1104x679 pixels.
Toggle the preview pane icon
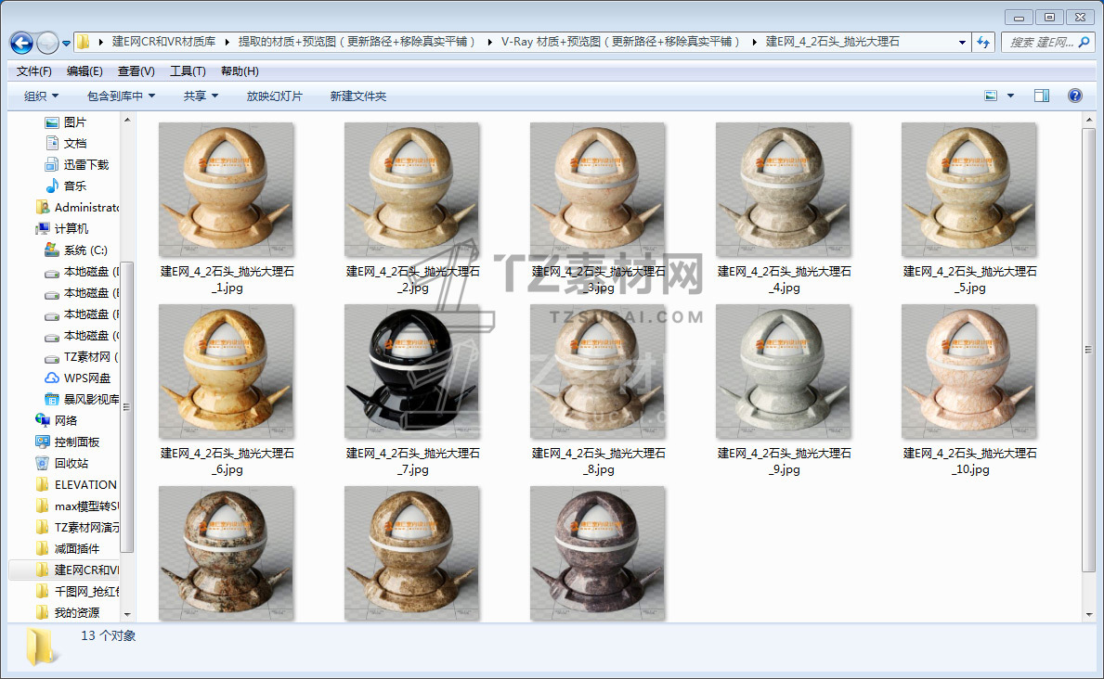tap(1042, 96)
